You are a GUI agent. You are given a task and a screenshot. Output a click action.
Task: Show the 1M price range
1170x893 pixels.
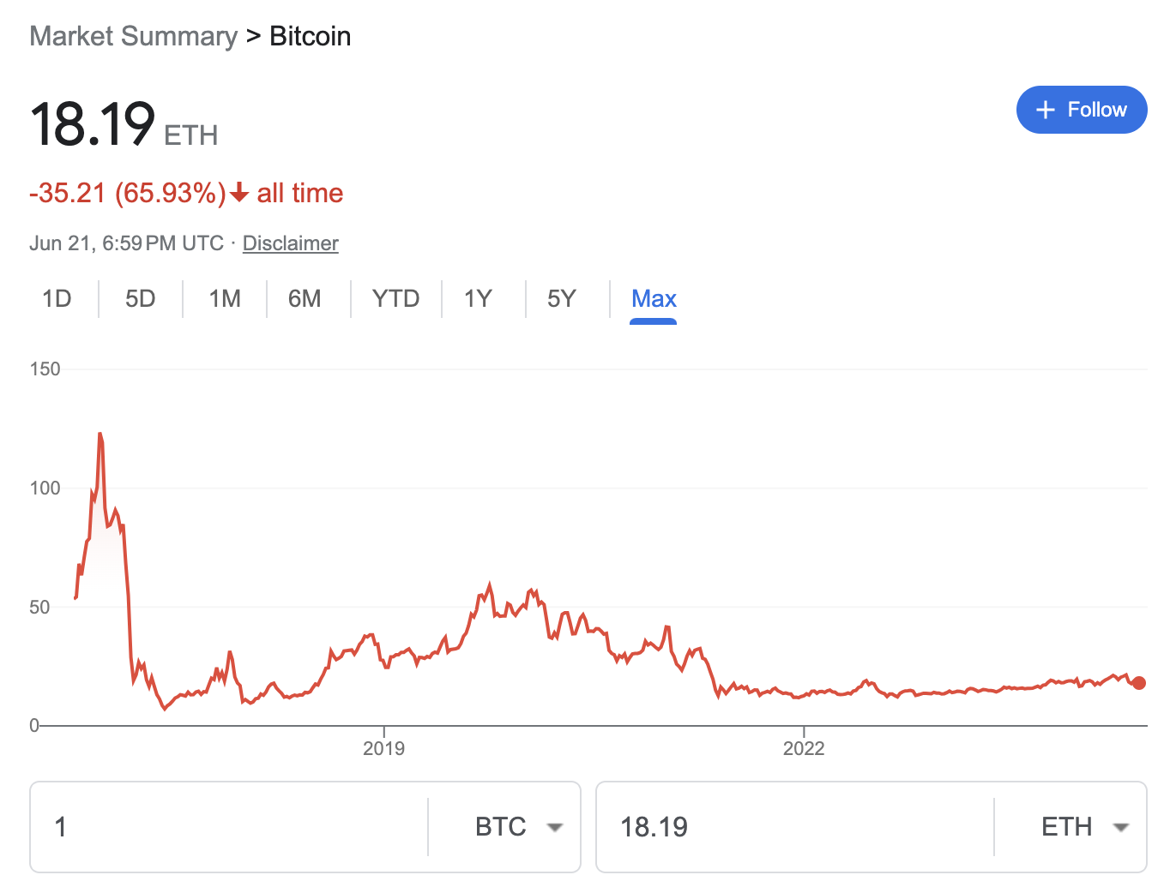click(225, 298)
